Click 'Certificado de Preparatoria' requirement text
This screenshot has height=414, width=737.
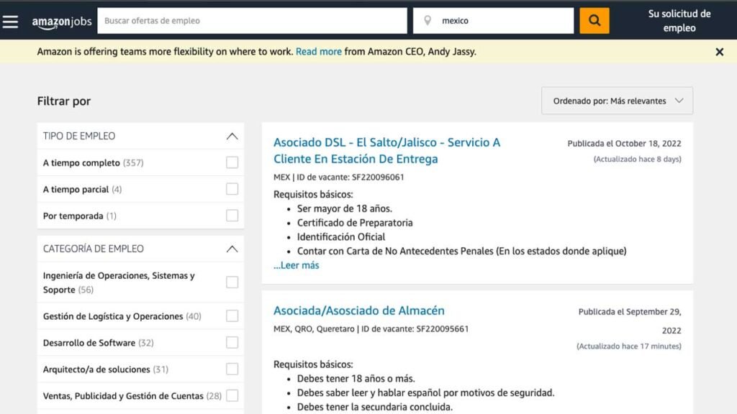pyautogui.click(x=355, y=223)
